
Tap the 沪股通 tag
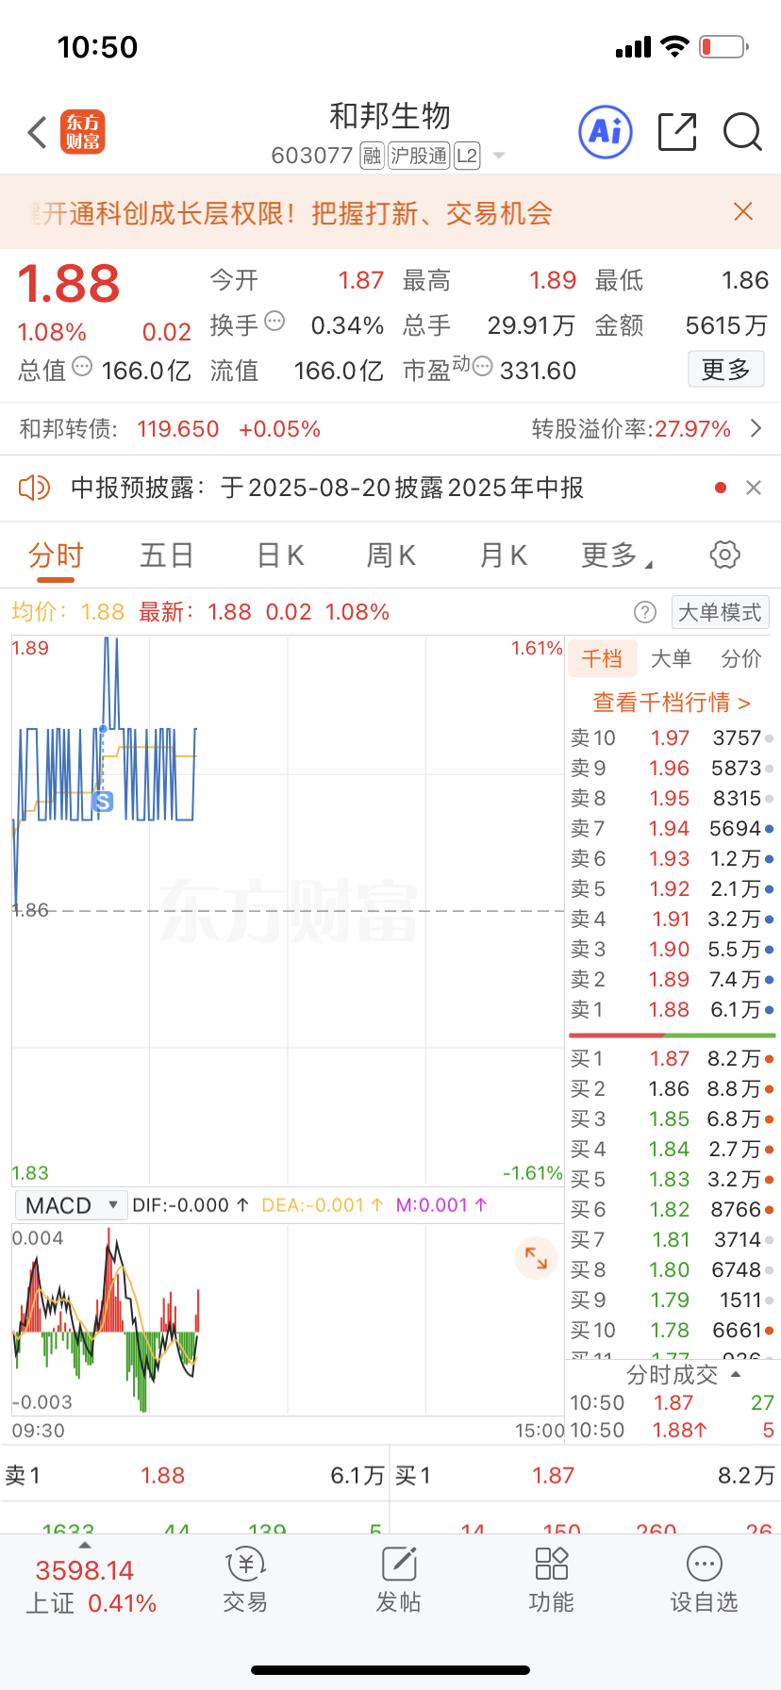418,156
